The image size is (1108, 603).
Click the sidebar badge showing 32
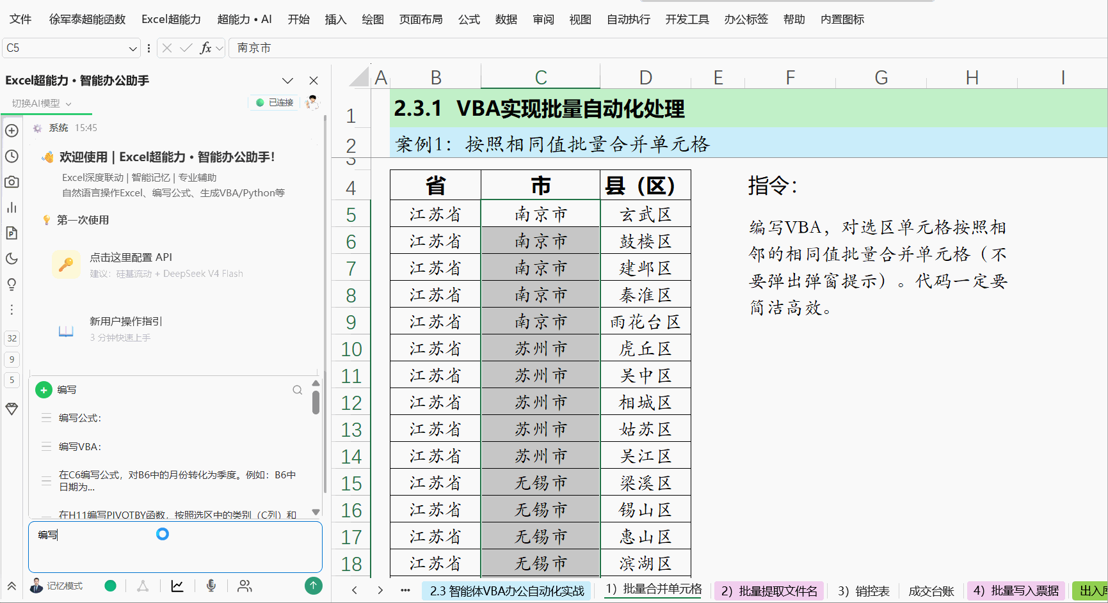click(12, 338)
